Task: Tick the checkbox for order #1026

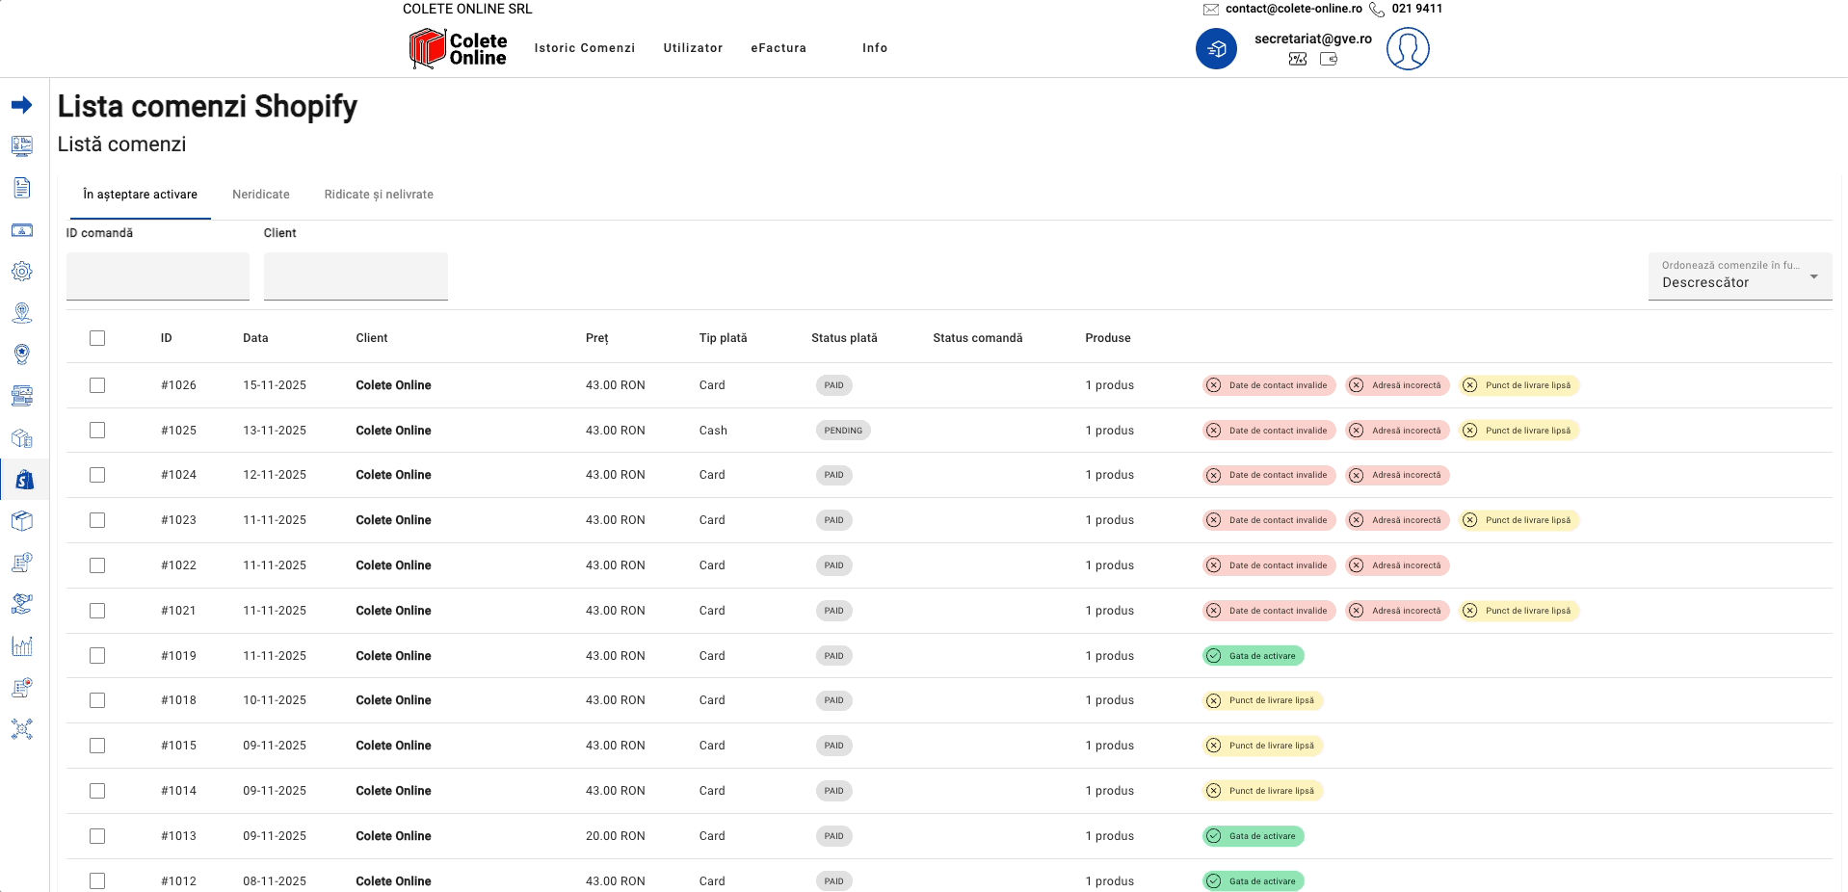Action: click(x=97, y=385)
